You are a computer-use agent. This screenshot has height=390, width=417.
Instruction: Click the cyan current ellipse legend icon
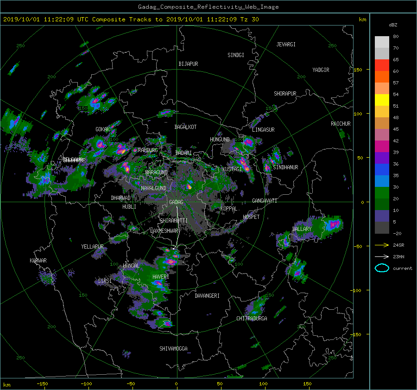pos(382,268)
